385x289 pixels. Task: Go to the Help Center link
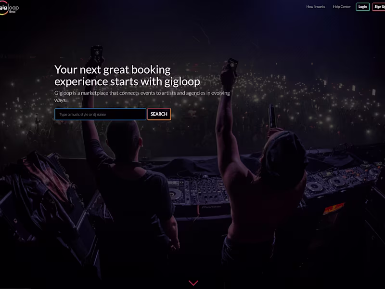coord(342,7)
